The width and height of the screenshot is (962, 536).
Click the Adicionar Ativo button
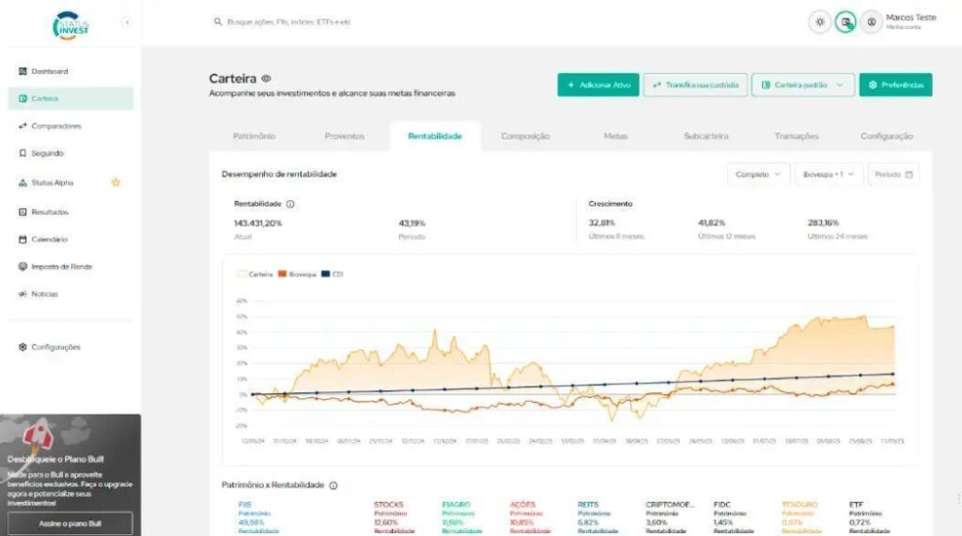click(x=597, y=85)
